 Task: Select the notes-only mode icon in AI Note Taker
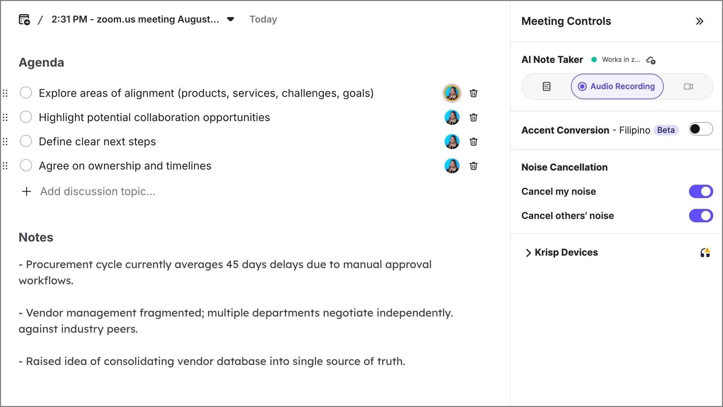[547, 86]
